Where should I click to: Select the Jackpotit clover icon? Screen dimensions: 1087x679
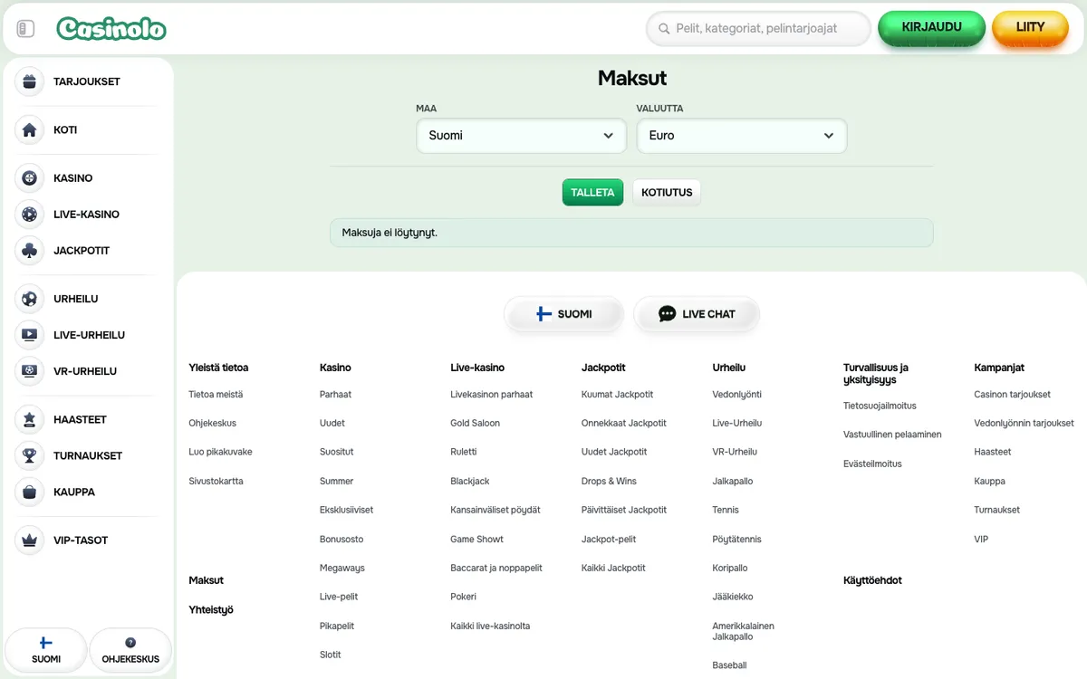coord(30,251)
